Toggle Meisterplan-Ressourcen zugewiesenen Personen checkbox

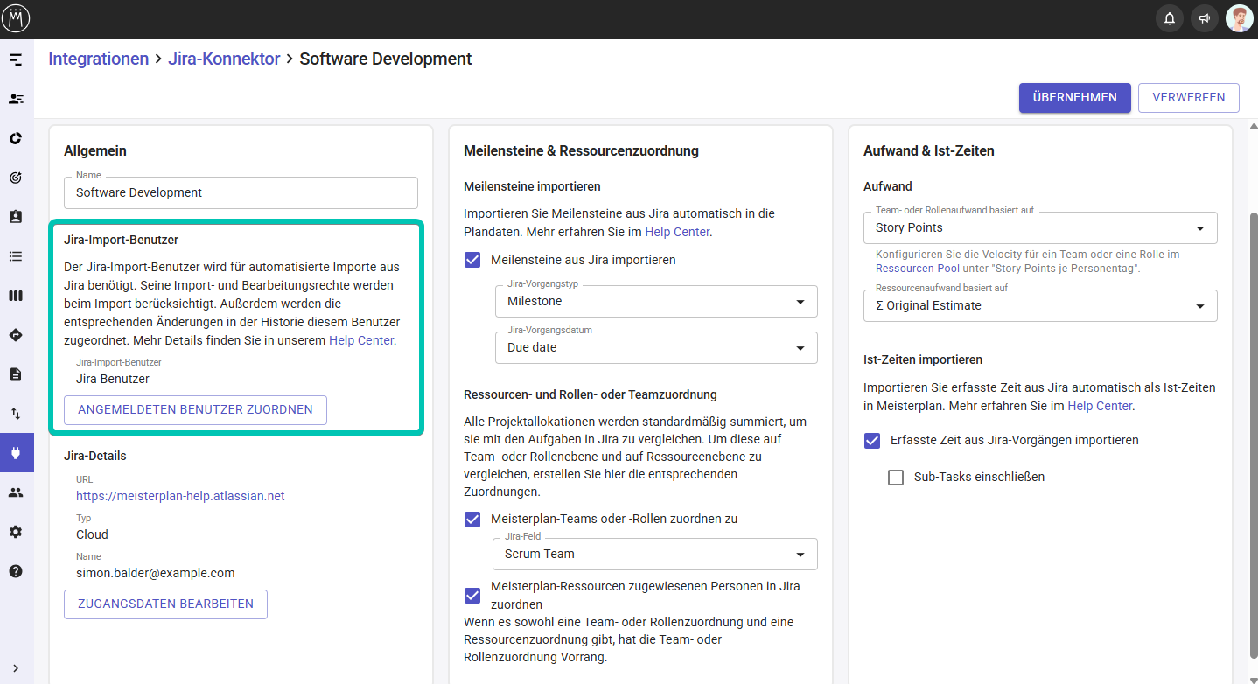[x=472, y=596]
